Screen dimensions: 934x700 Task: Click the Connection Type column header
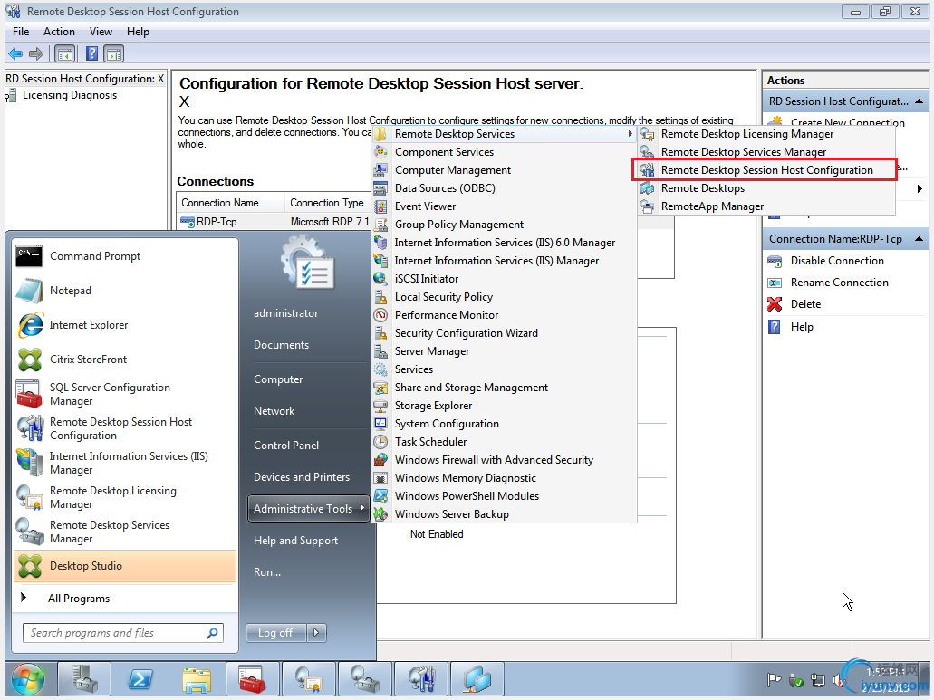[x=327, y=203]
